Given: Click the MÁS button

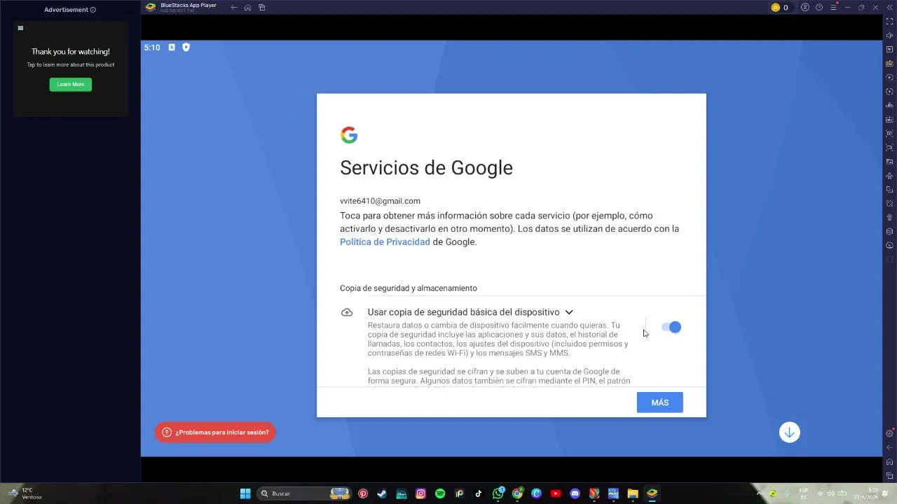Looking at the screenshot, I should coord(659,402).
